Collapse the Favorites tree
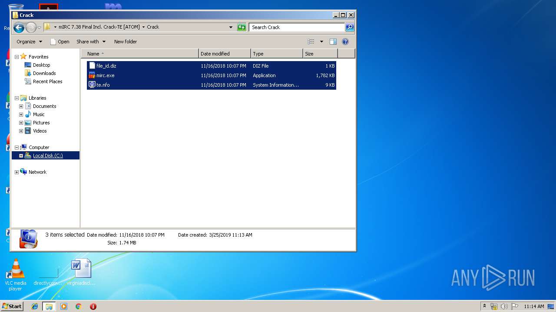 coord(17,57)
